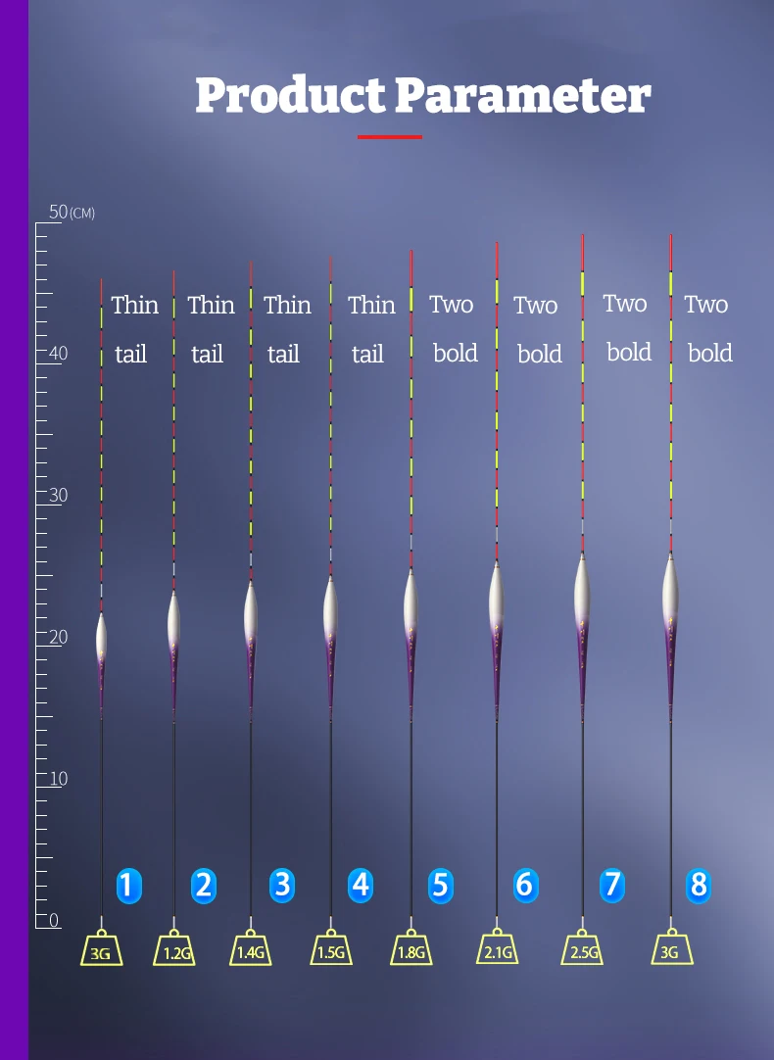Select the 1.2G weight icon
This screenshot has height=1060, width=774.
pyautogui.click(x=174, y=947)
